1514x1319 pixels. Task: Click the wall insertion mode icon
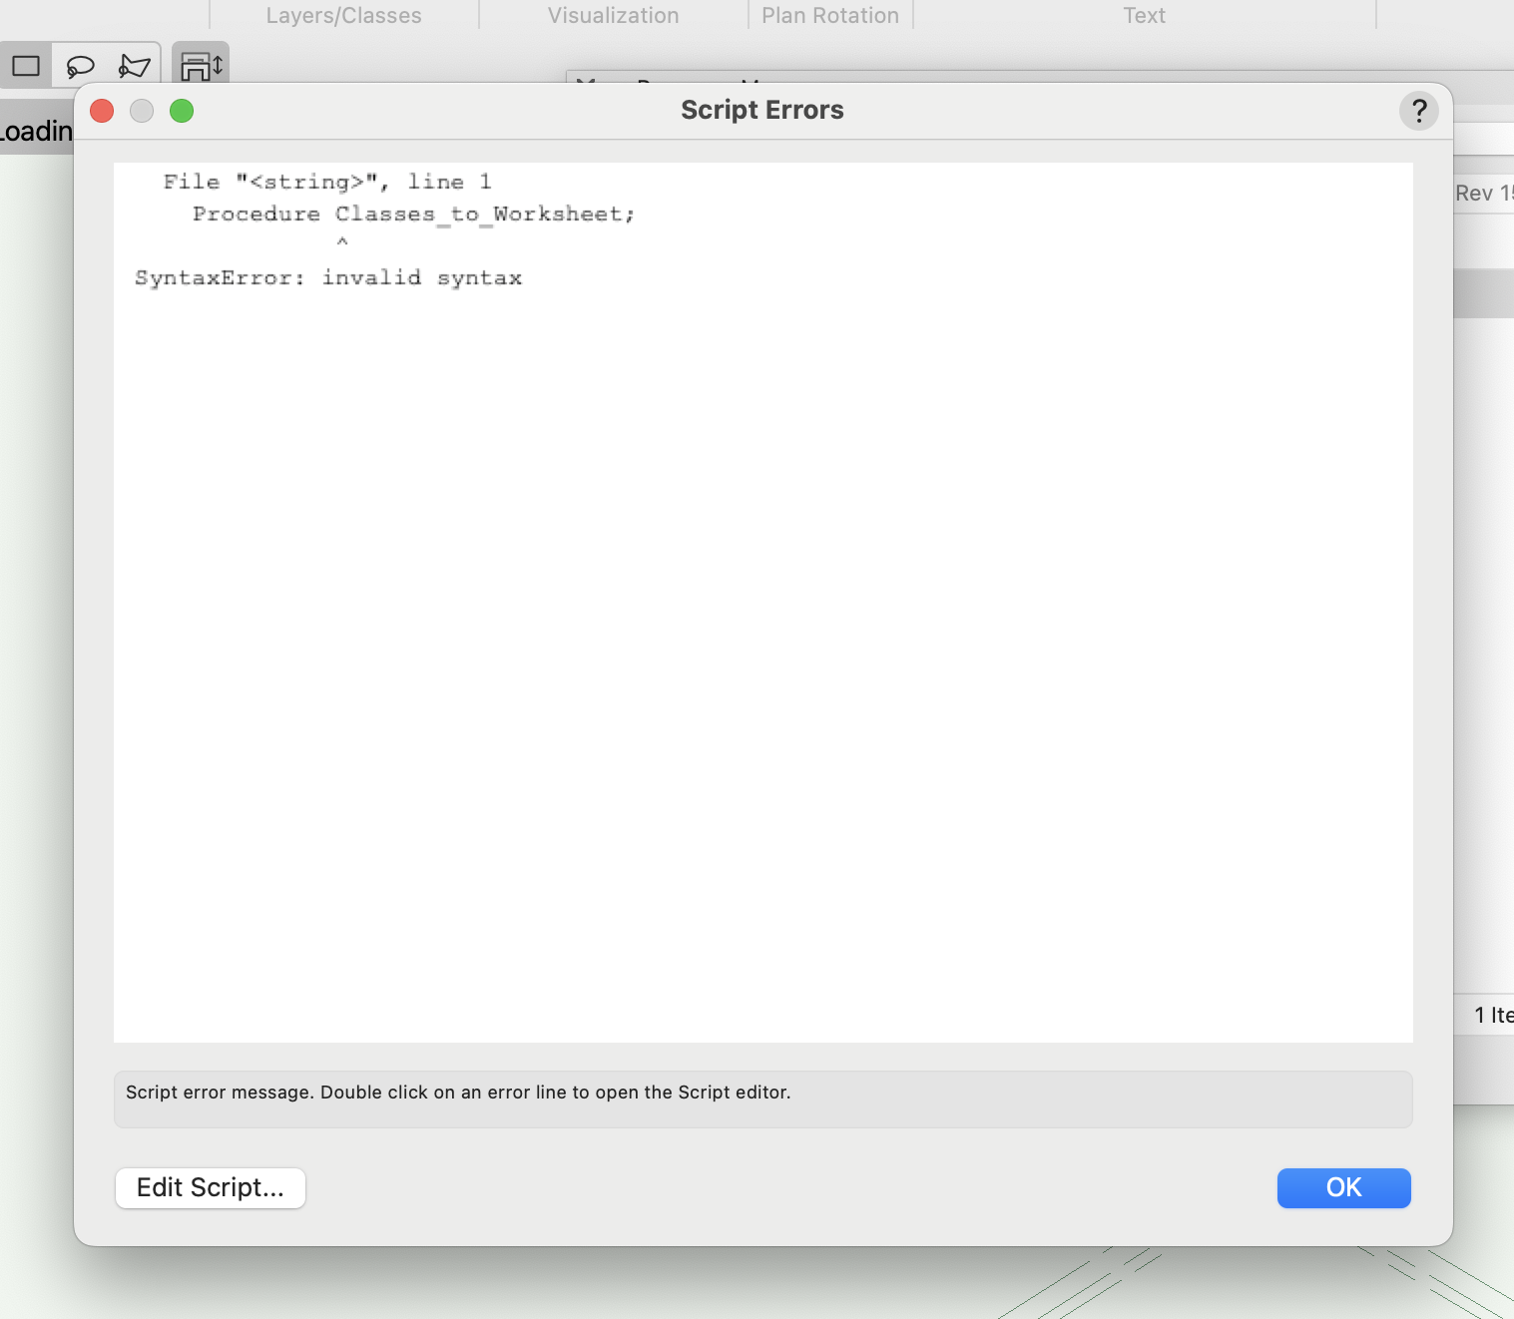[x=201, y=66]
